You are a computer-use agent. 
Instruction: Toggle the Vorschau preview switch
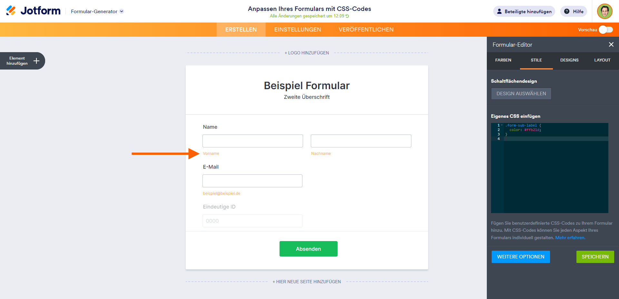606,30
